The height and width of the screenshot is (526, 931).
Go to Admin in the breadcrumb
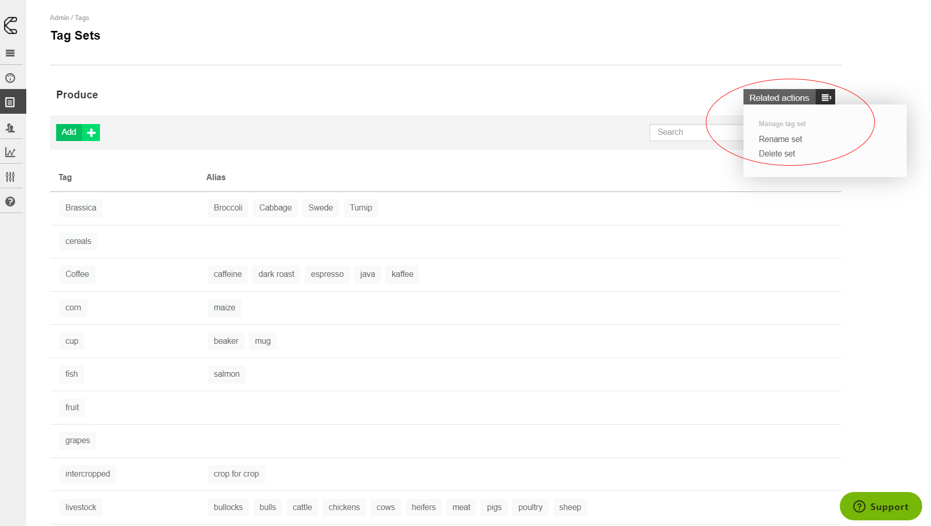coord(59,17)
